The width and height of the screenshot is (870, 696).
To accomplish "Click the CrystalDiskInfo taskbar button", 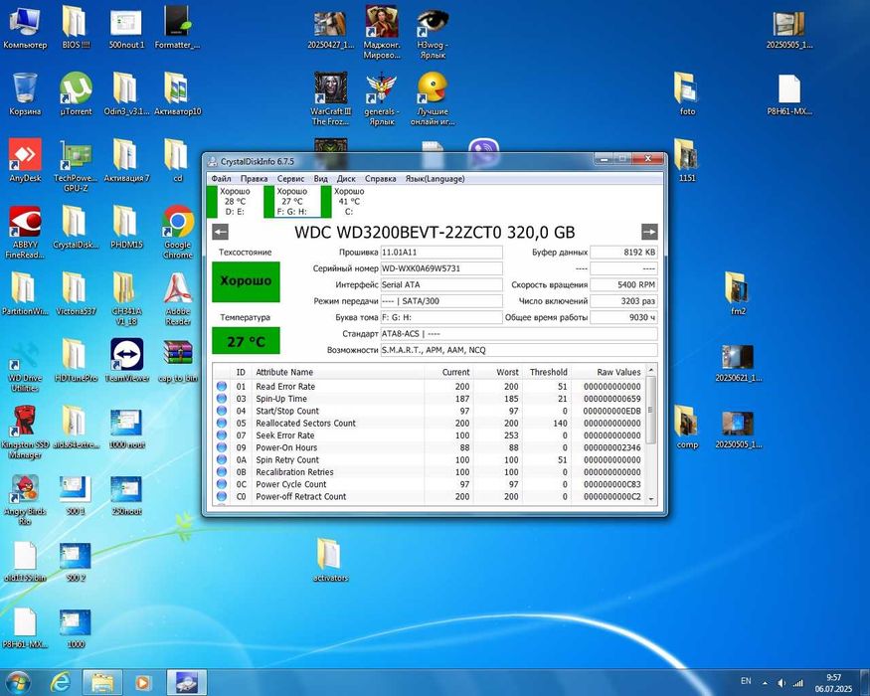I will pos(187,682).
